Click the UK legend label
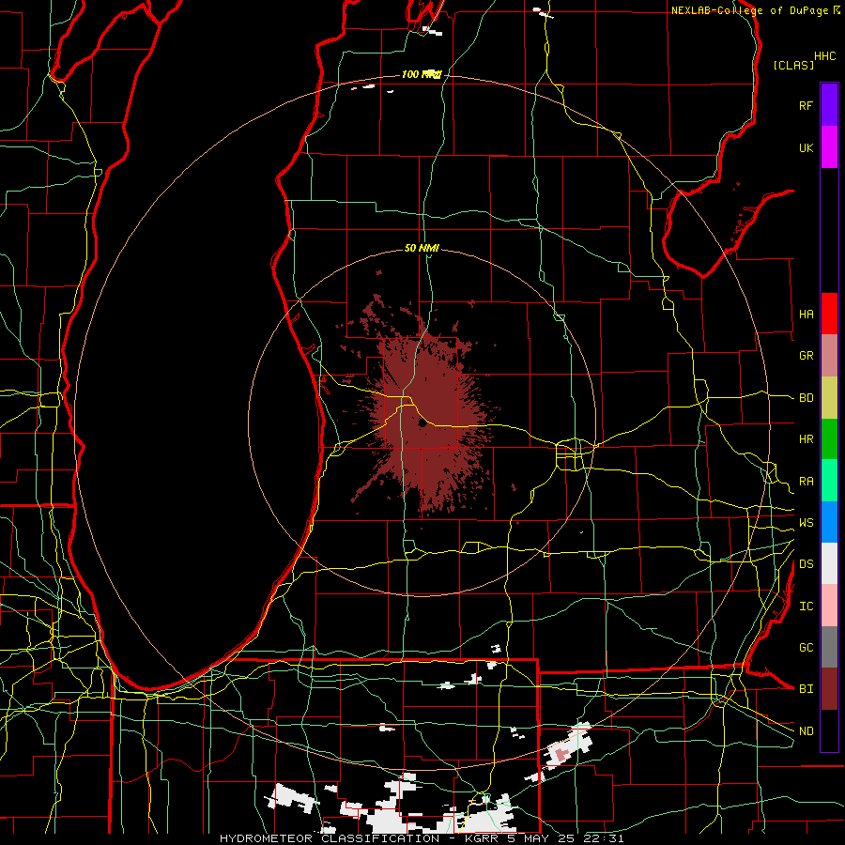 (x=807, y=147)
